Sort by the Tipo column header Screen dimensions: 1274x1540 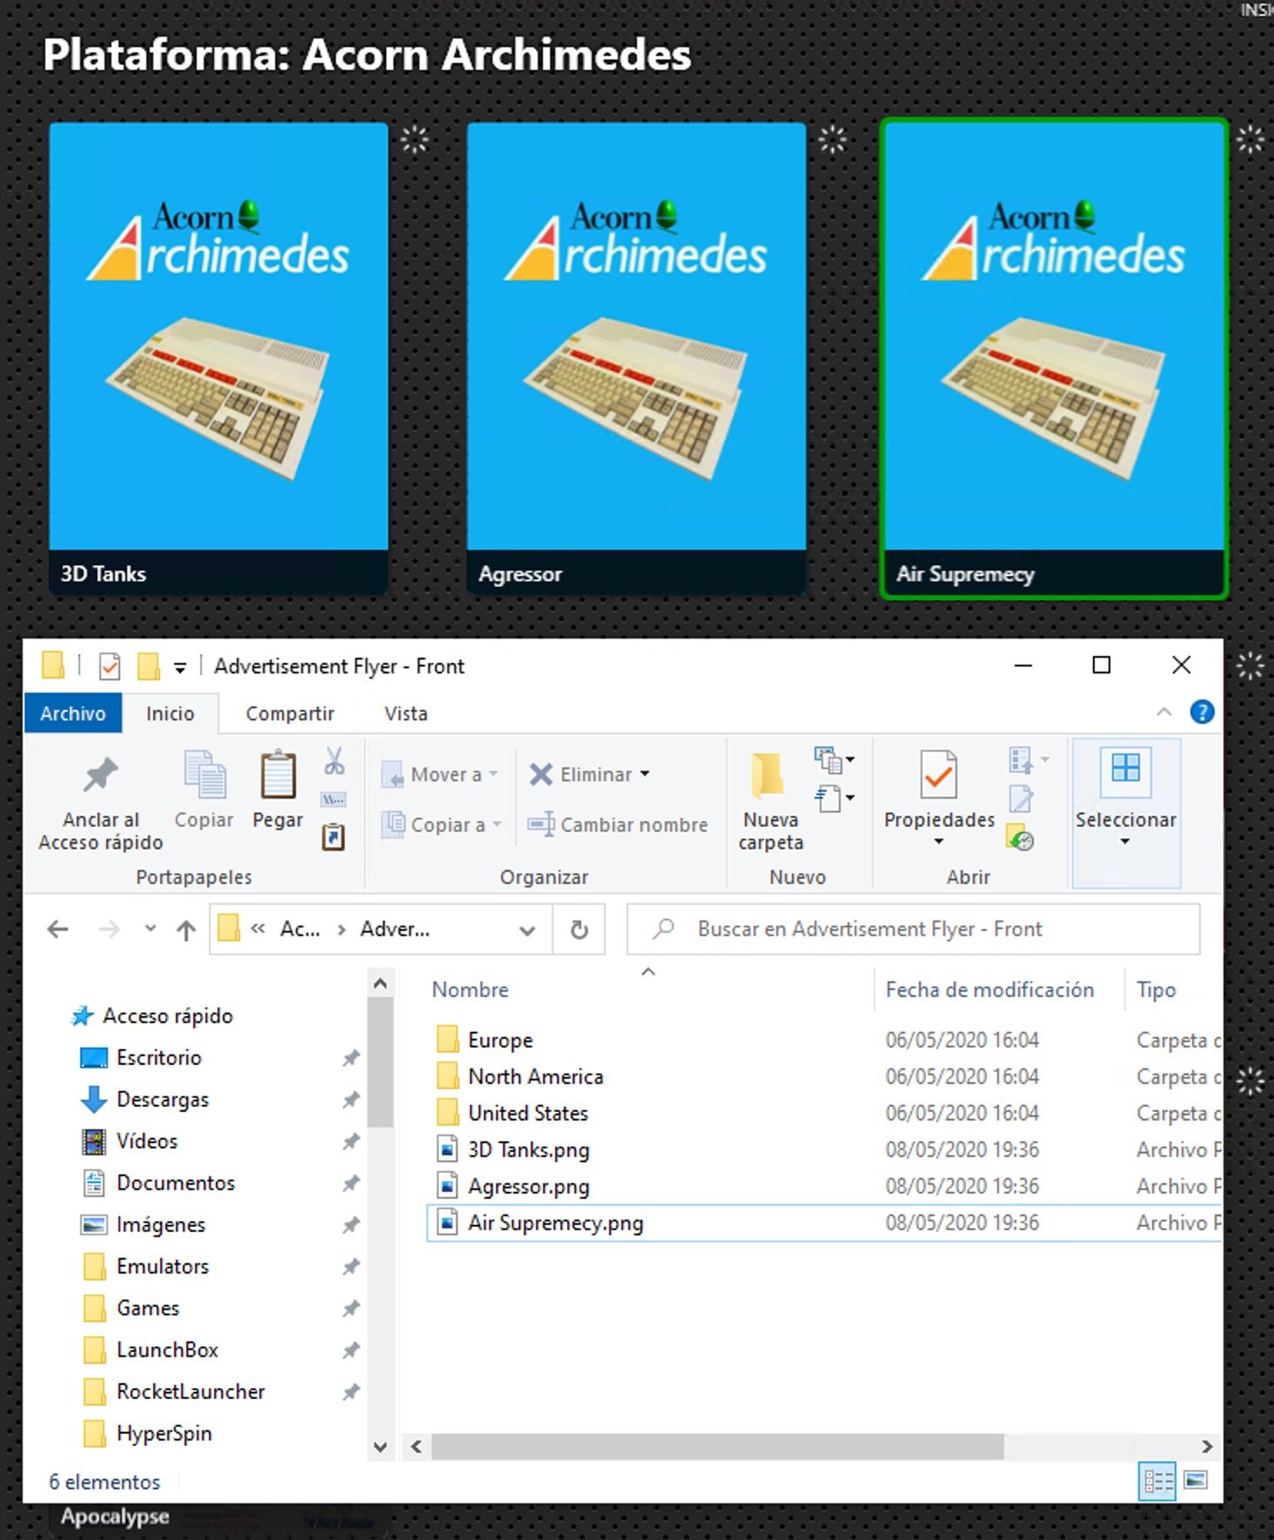(1156, 989)
